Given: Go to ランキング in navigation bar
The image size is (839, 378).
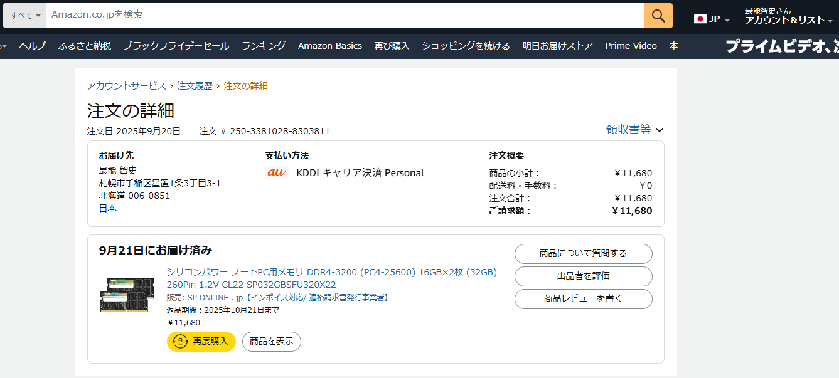Looking at the screenshot, I should click(264, 46).
